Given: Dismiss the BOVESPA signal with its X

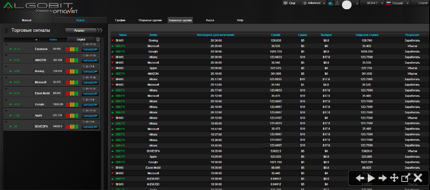Looking at the screenshot, I should coord(98,122).
